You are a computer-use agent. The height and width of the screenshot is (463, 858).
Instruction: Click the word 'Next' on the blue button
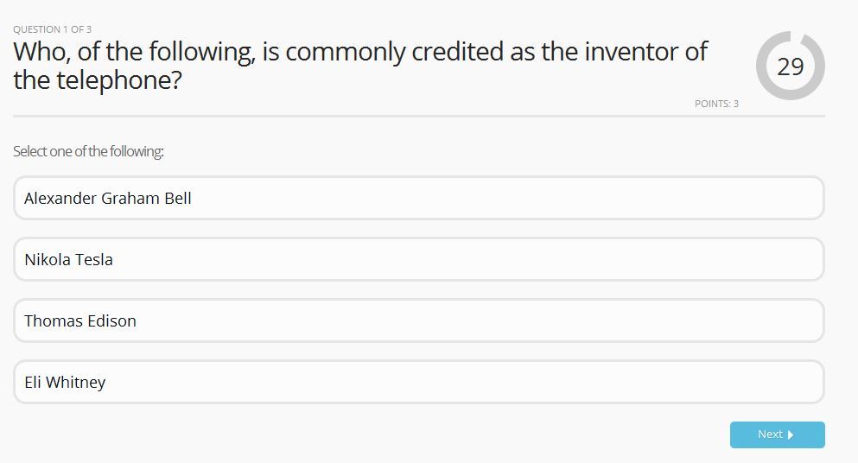769,434
